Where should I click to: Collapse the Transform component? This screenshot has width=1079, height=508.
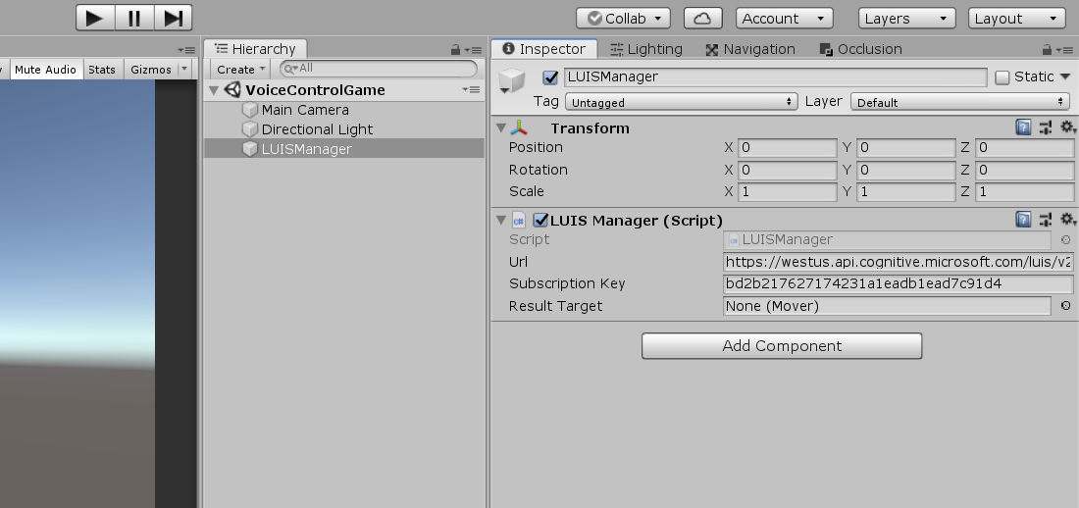[501, 128]
